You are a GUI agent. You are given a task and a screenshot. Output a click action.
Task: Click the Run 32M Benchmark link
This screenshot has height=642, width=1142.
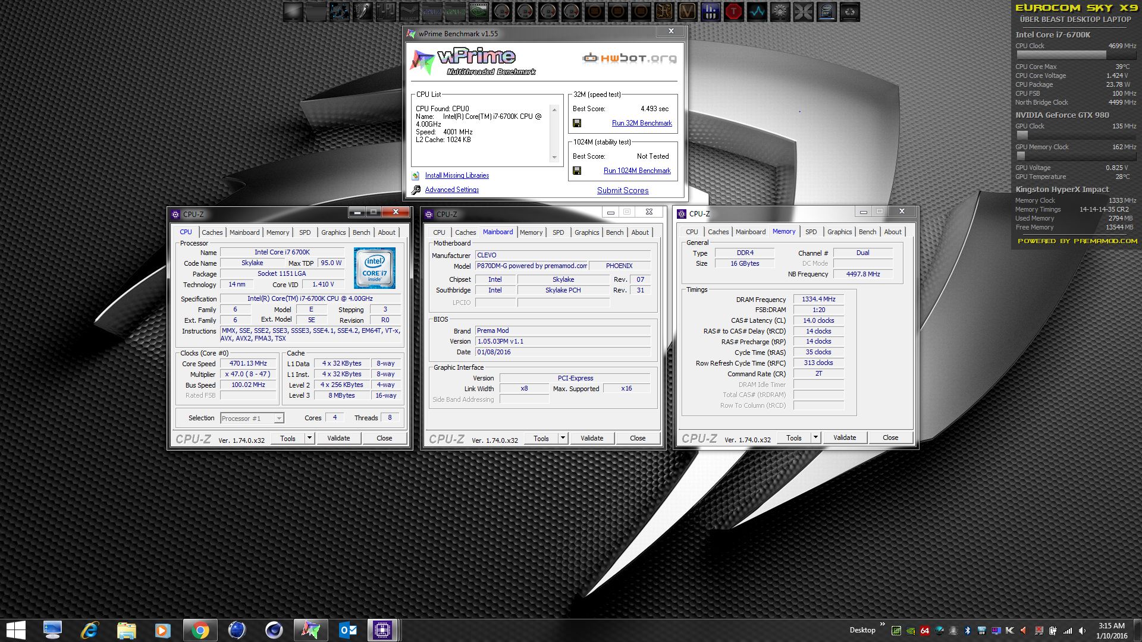[x=642, y=123]
